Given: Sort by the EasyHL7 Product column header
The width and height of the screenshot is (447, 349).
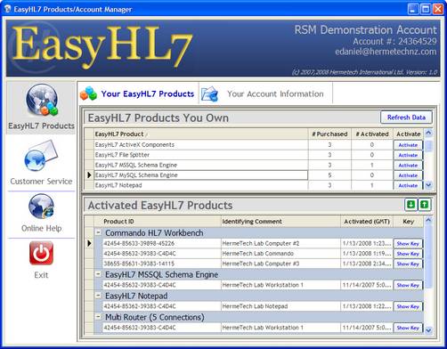Looking at the screenshot, I should pyautogui.click(x=201, y=134).
